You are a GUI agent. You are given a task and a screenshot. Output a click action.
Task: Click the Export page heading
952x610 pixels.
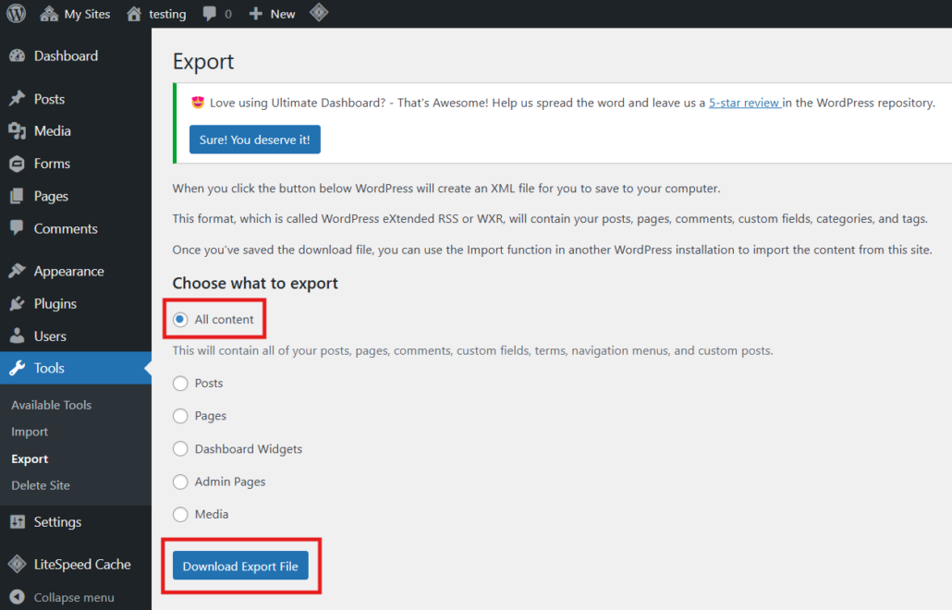pos(203,61)
